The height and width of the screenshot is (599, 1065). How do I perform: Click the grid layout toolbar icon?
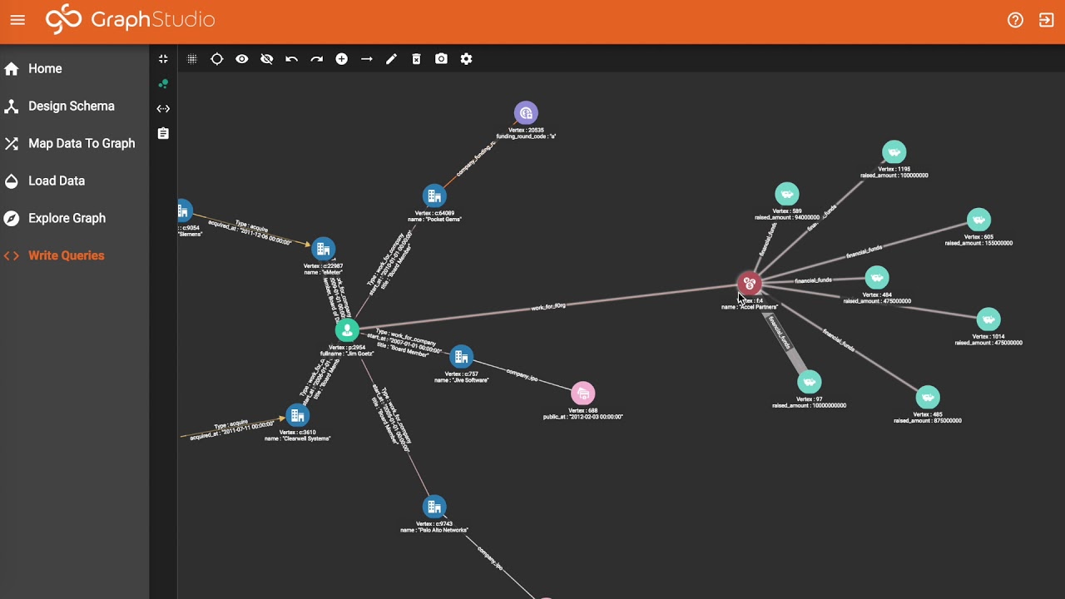pyautogui.click(x=192, y=59)
